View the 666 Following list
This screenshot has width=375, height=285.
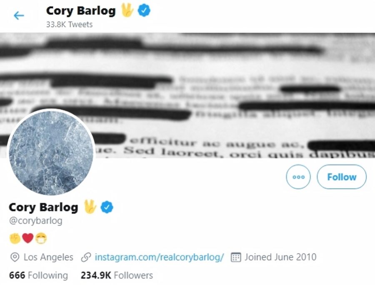(38, 275)
